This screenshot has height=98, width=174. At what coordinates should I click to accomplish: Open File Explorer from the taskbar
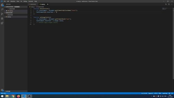point(7,96)
